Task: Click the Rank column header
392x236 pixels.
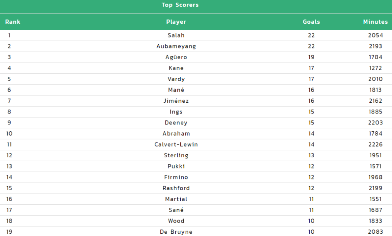Action: (x=13, y=22)
